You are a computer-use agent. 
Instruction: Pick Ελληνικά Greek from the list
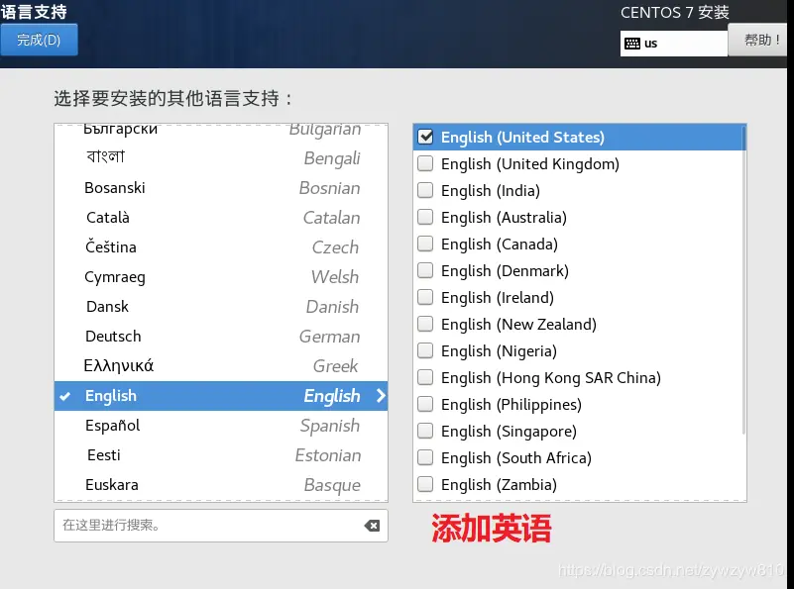(221, 366)
